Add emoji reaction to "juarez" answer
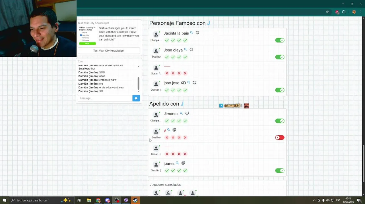Image resolution: width=365 pixels, height=204 pixels. coord(183,163)
